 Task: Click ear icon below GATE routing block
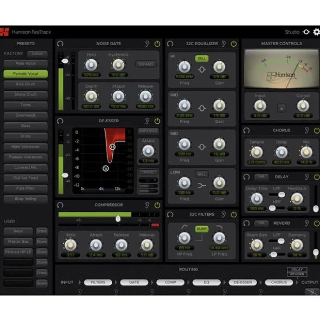pyautogui.click(x=116, y=292)
